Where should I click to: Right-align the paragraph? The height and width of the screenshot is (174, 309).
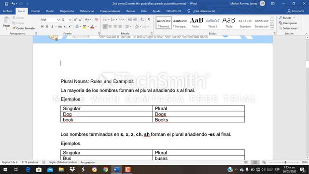(115, 27)
